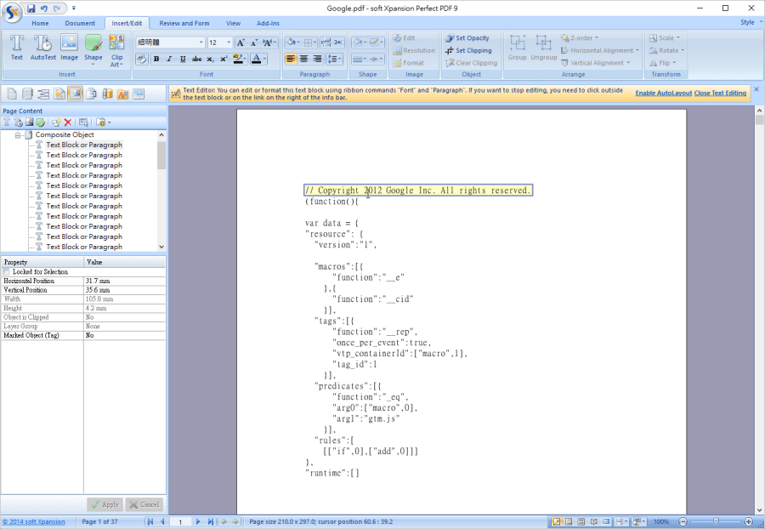
Task: Align paragraph text left
Action: click(x=291, y=59)
